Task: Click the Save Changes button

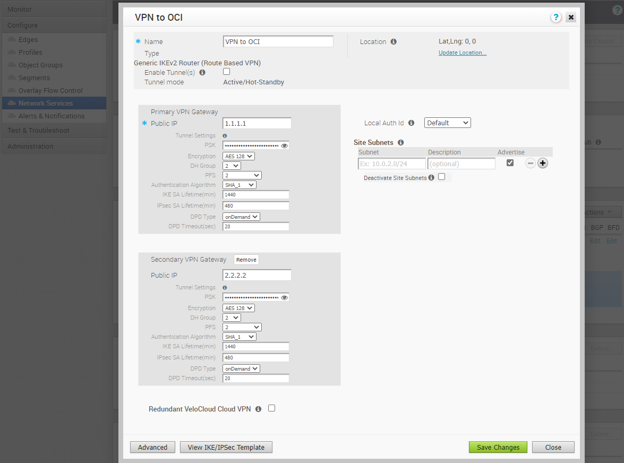Action: point(498,447)
